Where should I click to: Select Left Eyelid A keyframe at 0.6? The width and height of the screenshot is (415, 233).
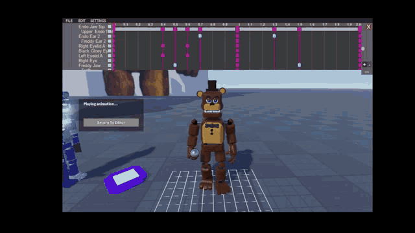tap(187, 56)
